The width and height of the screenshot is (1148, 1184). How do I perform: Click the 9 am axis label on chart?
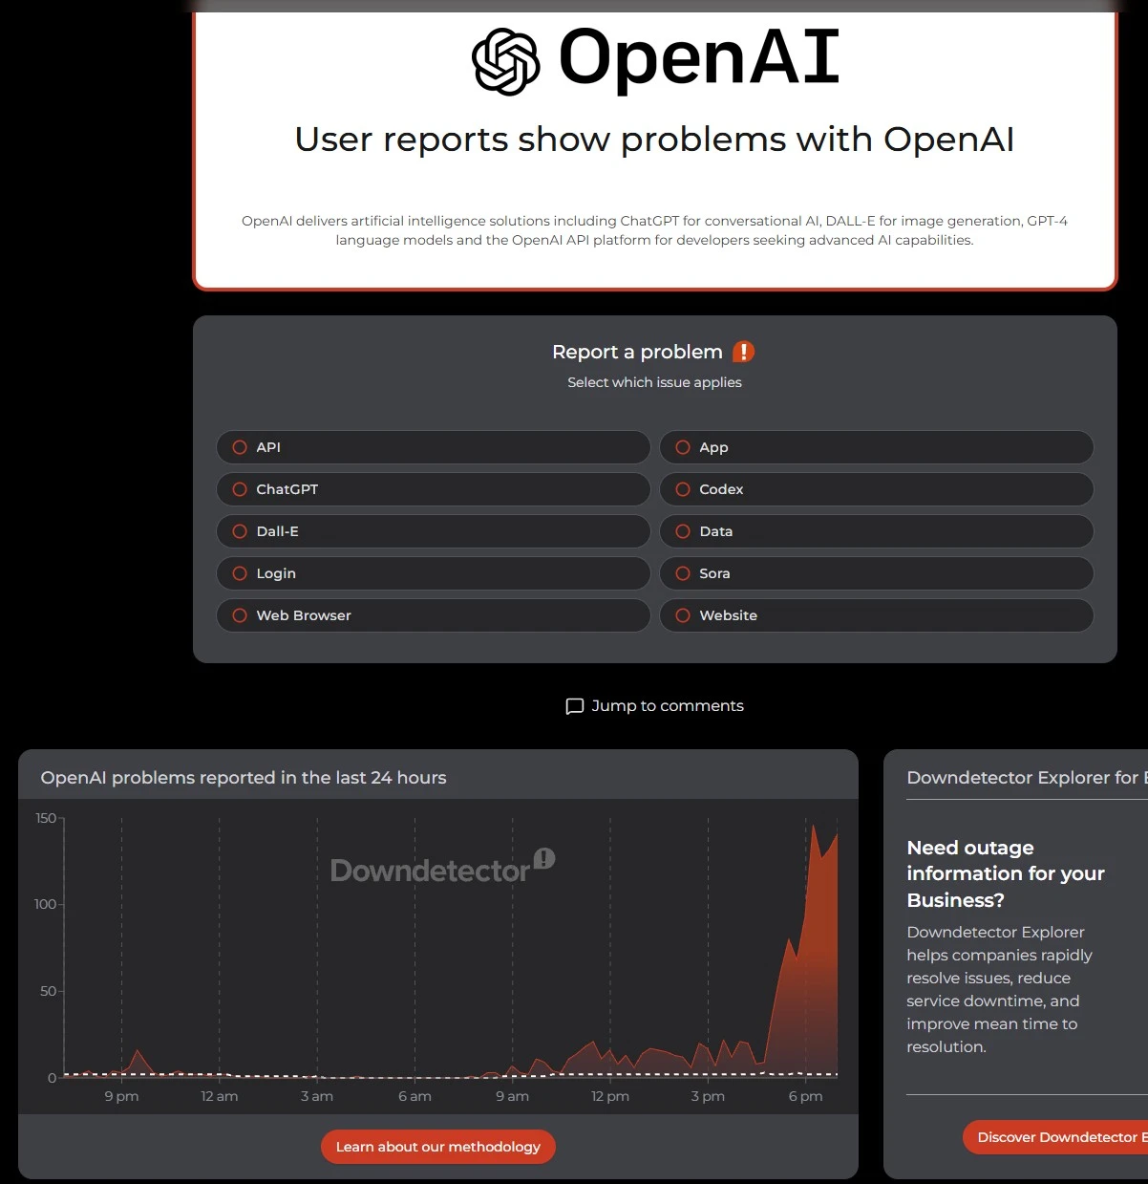[512, 1096]
